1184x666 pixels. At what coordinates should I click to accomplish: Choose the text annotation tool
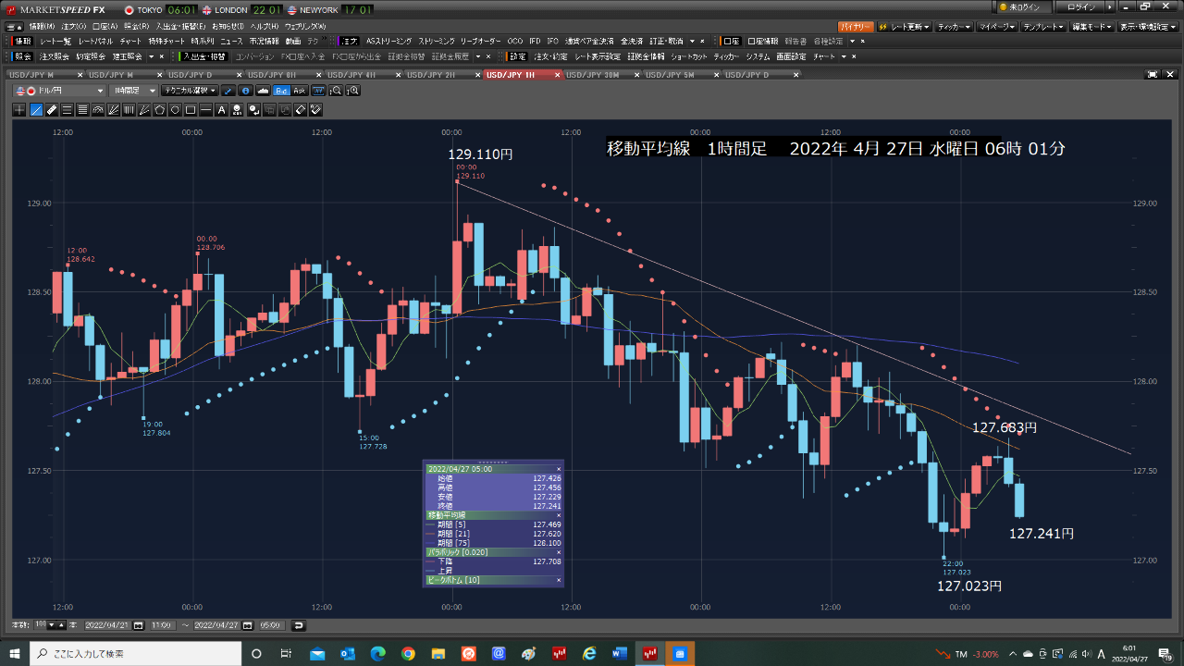click(222, 110)
